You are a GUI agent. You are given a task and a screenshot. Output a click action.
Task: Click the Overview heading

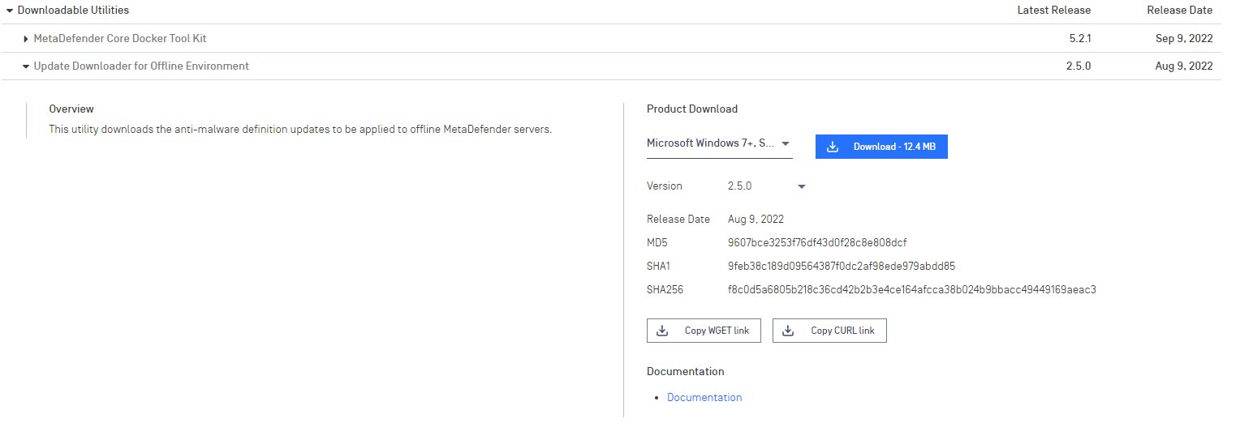(x=71, y=109)
